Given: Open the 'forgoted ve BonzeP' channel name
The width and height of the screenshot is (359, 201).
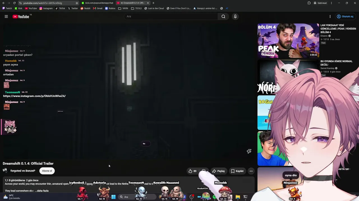Looking at the screenshot, I should [23, 171].
